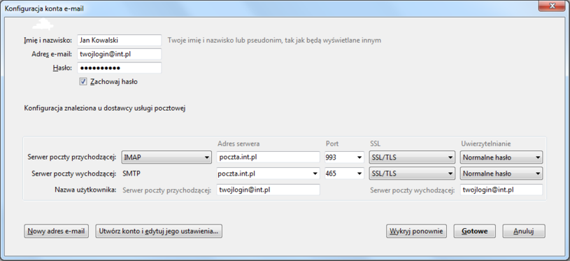Open outgoing server SSL/TLS dropdown
570x261 pixels.
[x=412, y=174]
